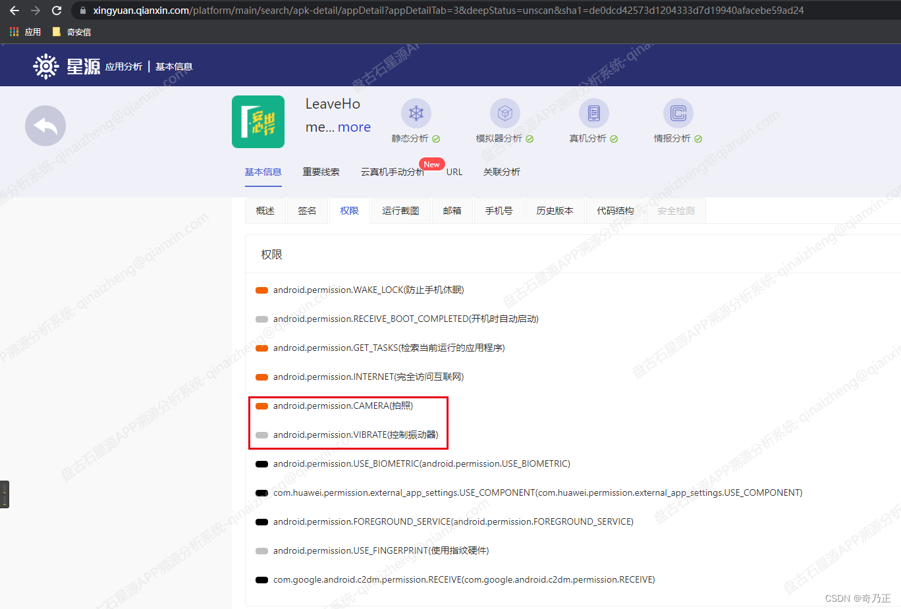Select the 代码结构 sub-tab
This screenshot has height=609, width=901.
pyautogui.click(x=615, y=211)
